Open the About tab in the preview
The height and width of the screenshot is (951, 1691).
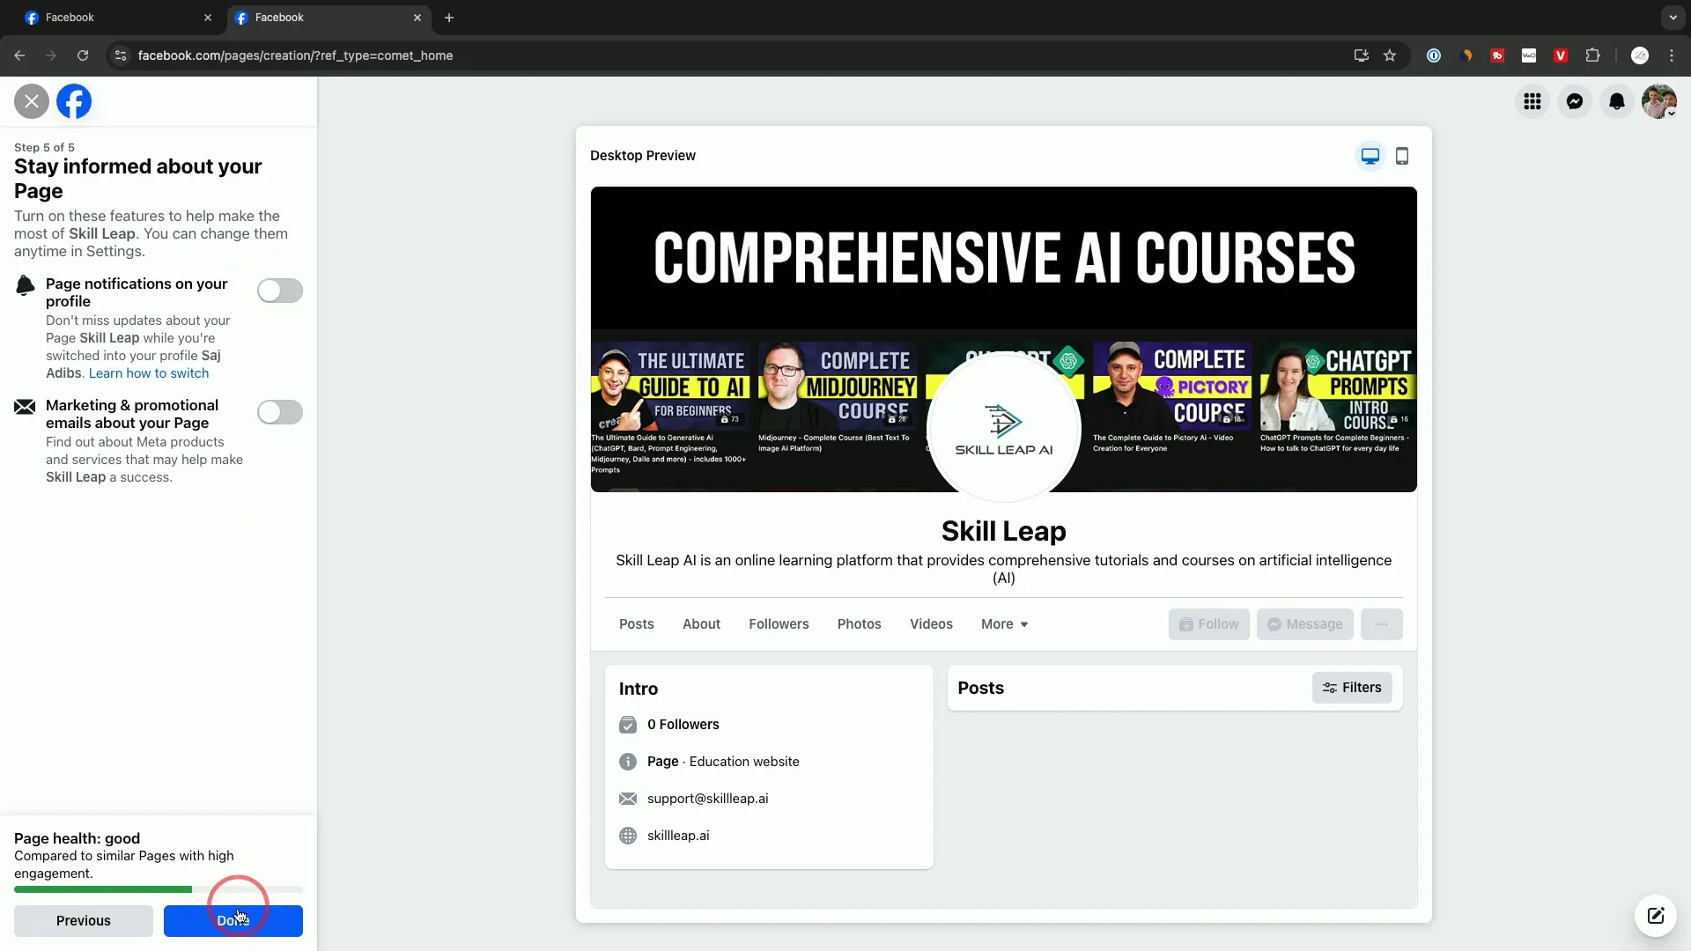[x=701, y=624]
